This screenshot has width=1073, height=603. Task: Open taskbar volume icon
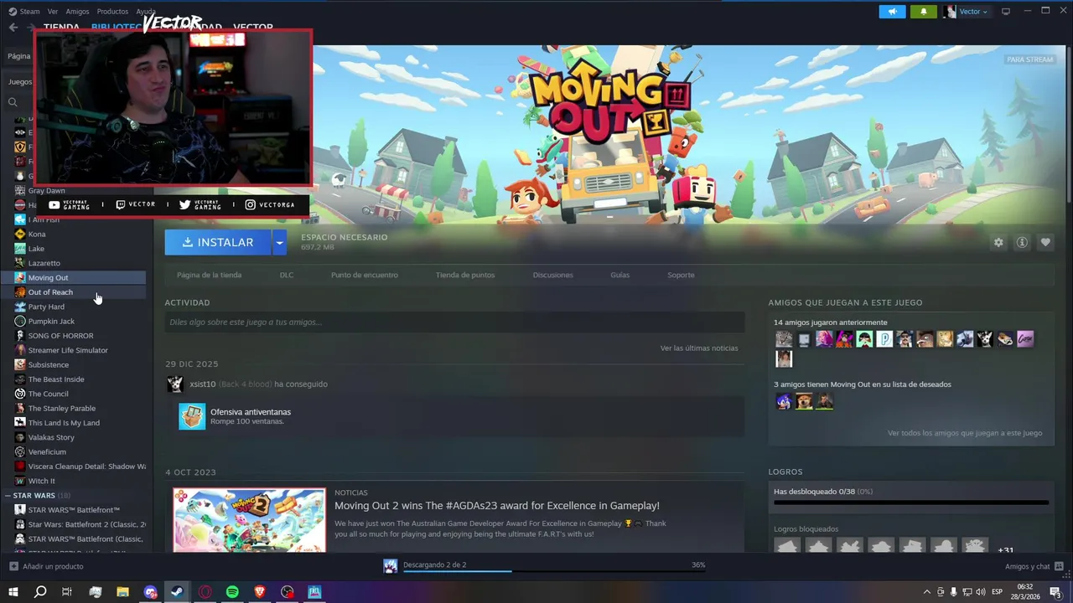(x=981, y=592)
